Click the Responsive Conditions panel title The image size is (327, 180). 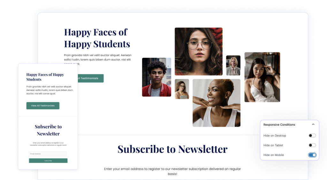click(279, 125)
